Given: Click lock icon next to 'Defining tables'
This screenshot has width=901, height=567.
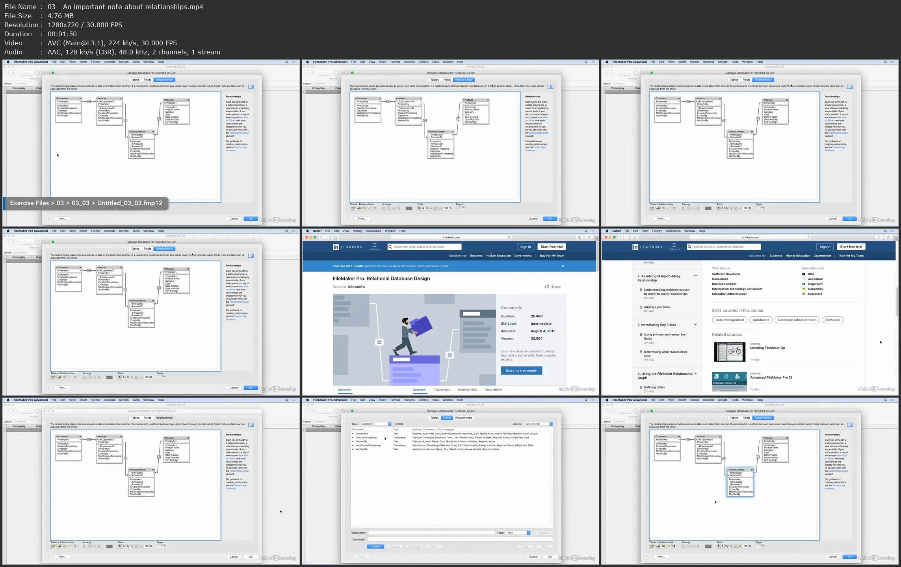Looking at the screenshot, I should (641, 387).
